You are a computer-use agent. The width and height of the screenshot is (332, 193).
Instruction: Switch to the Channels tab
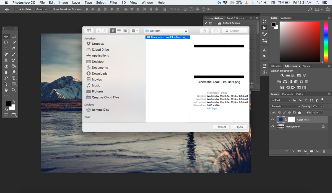point(287,94)
